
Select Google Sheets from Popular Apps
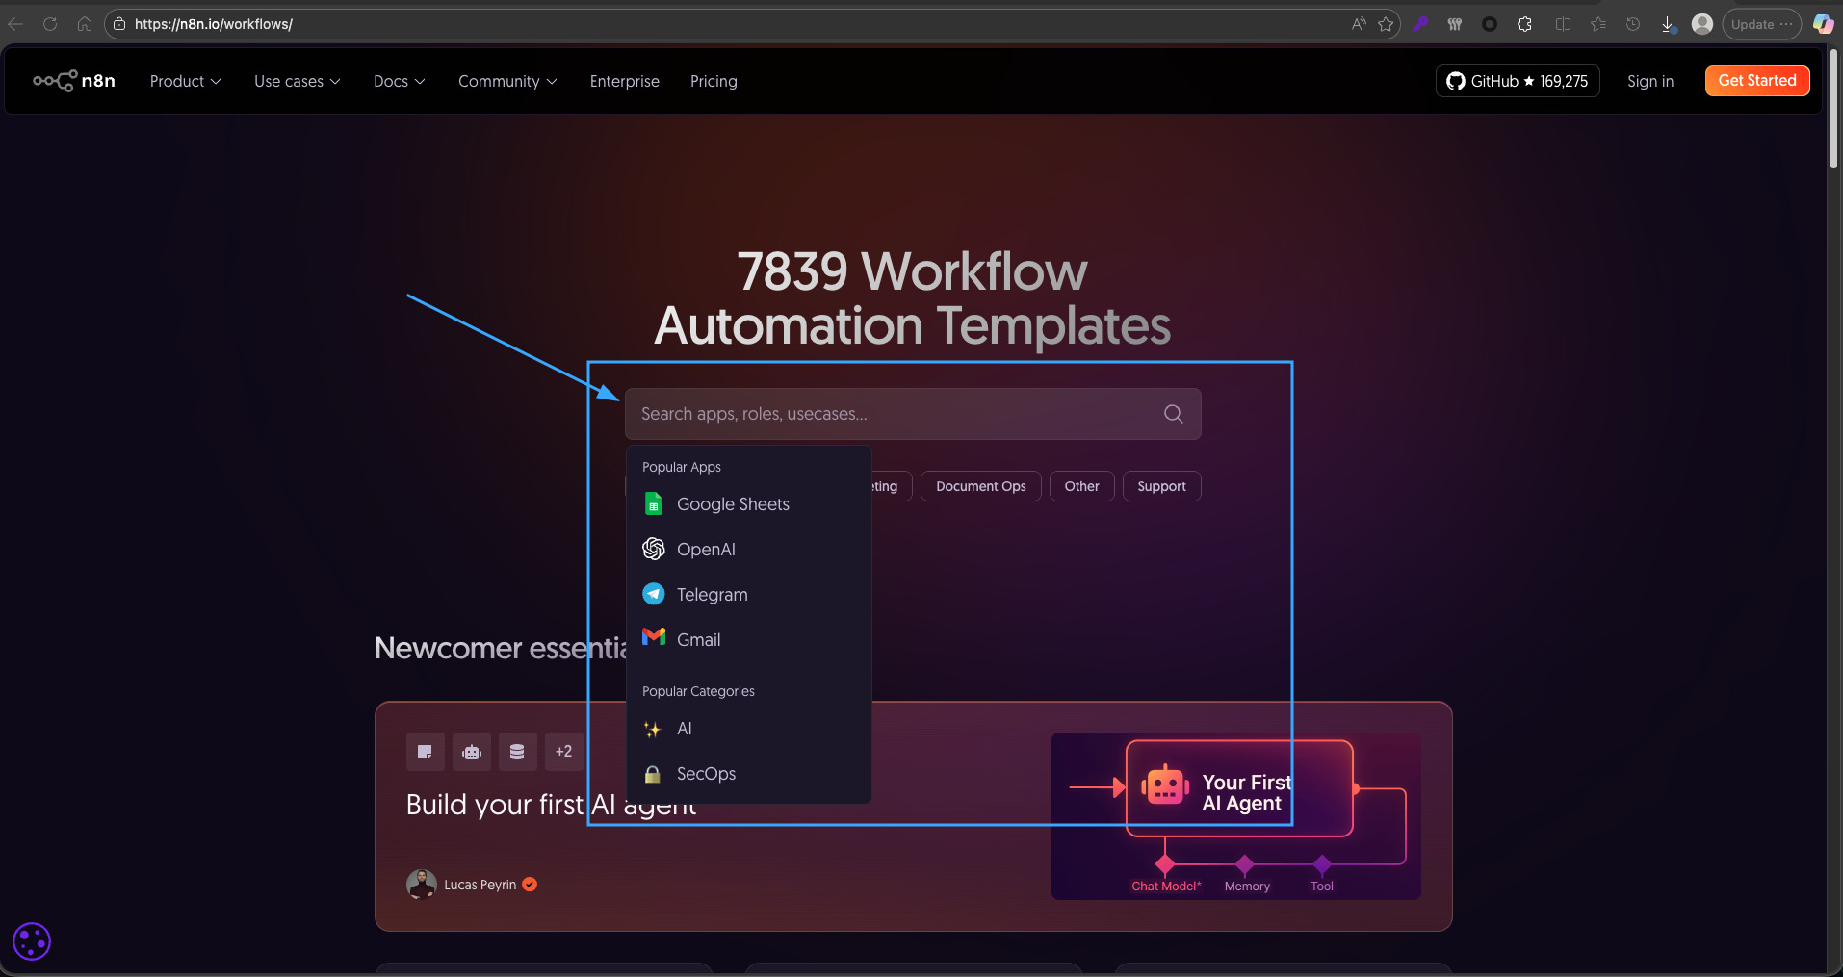[x=732, y=504]
